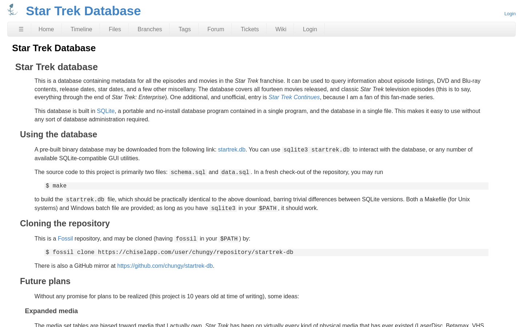523x327 pixels.
Task: Go to the Home menu item
Action: [46, 29]
